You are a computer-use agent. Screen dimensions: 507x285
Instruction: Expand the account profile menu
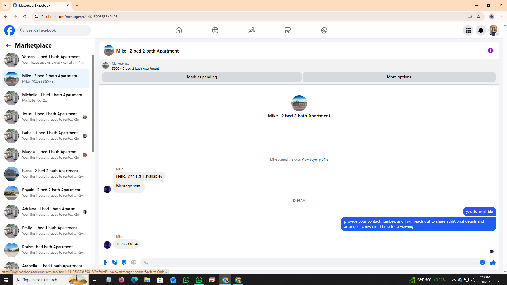(x=493, y=30)
